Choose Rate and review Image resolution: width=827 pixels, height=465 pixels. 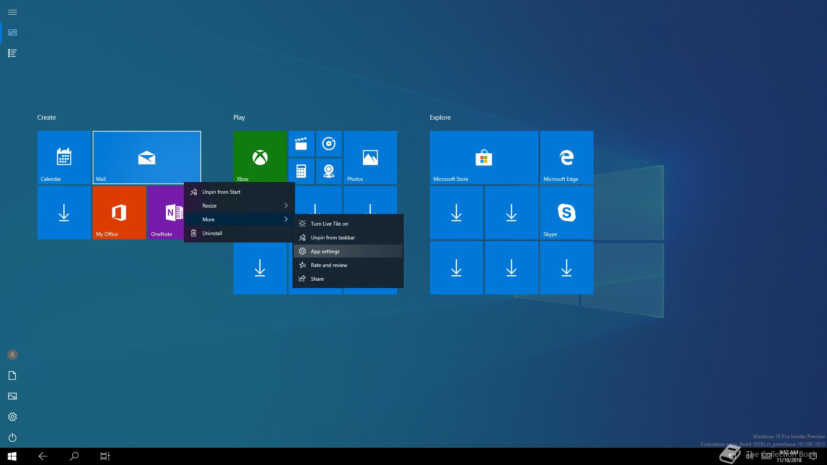pos(348,265)
